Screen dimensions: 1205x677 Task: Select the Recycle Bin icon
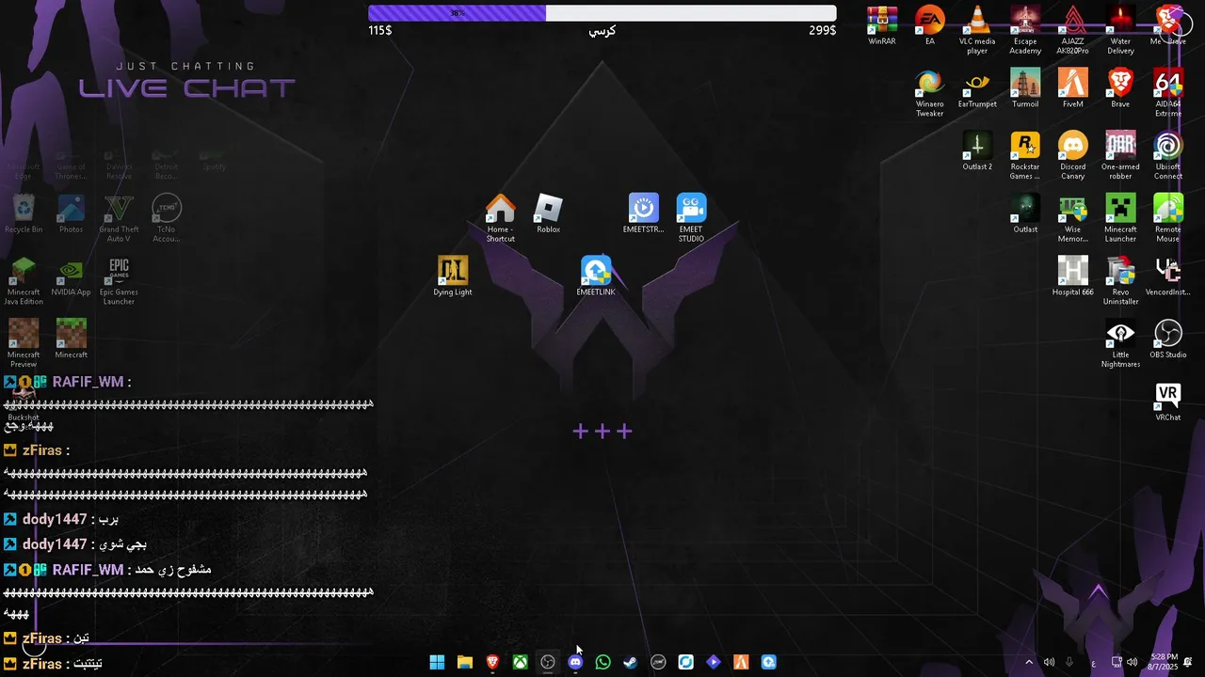(24, 214)
